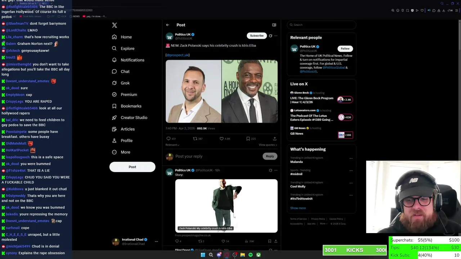
Task: Go back with the arrow beside Post
Action: point(167,25)
